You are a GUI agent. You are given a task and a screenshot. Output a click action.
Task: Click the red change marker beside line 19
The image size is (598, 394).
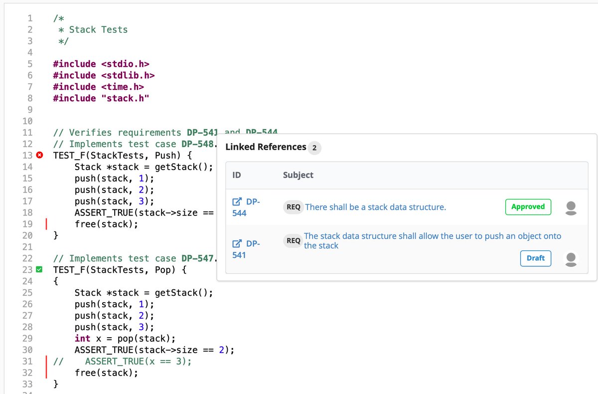tap(46, 224)
